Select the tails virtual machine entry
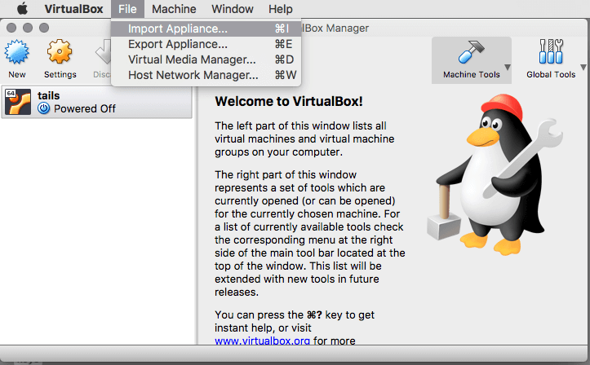Viewport: 590px width, 365px height. [97, 102]
